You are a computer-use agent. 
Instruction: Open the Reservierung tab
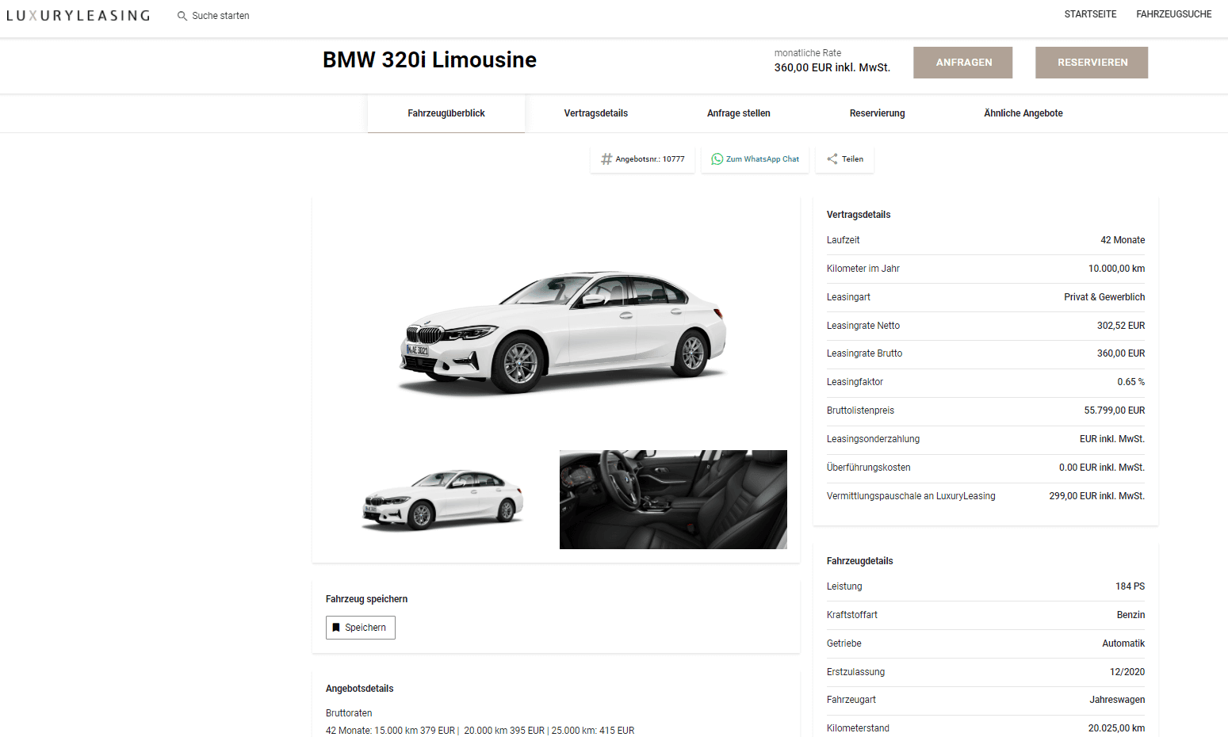(877, 113)
